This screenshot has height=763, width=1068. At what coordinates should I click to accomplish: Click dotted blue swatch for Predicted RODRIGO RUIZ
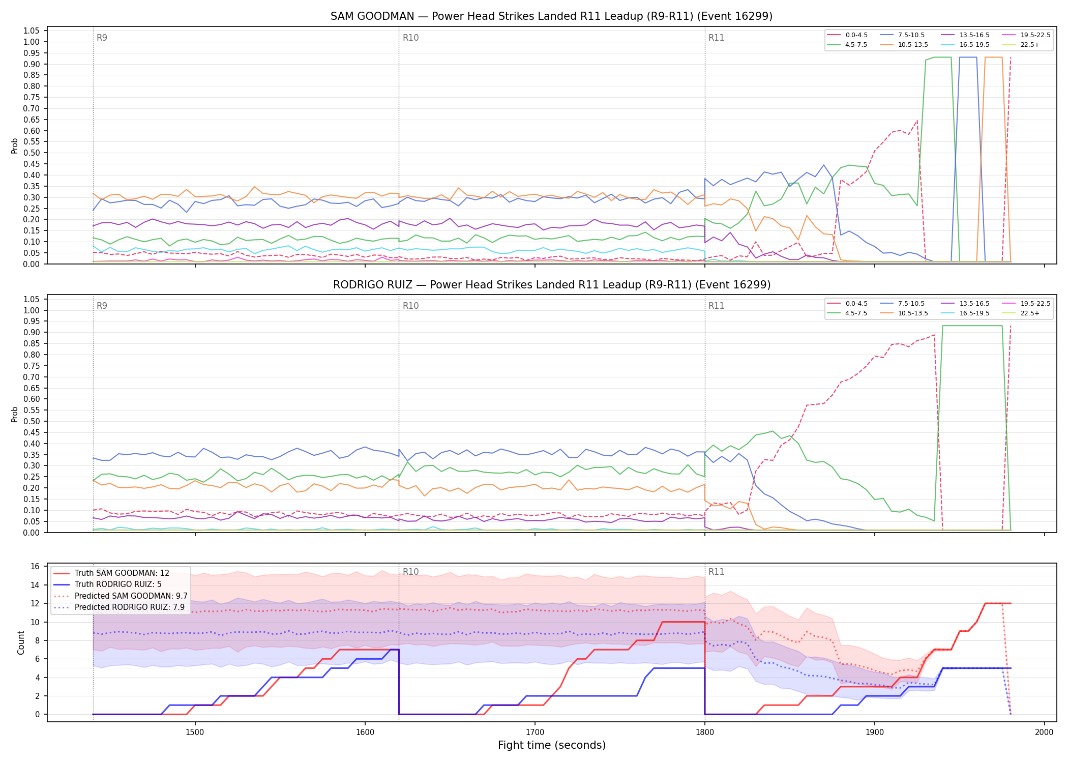coord(62,607)
